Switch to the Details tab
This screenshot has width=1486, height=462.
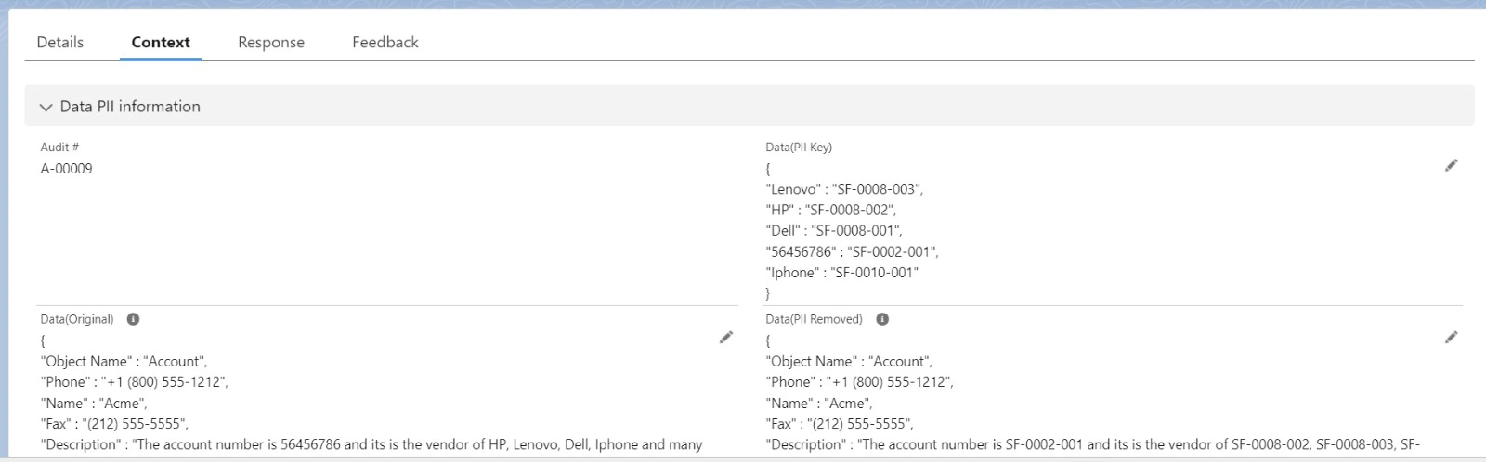click(x=59, y=43)
